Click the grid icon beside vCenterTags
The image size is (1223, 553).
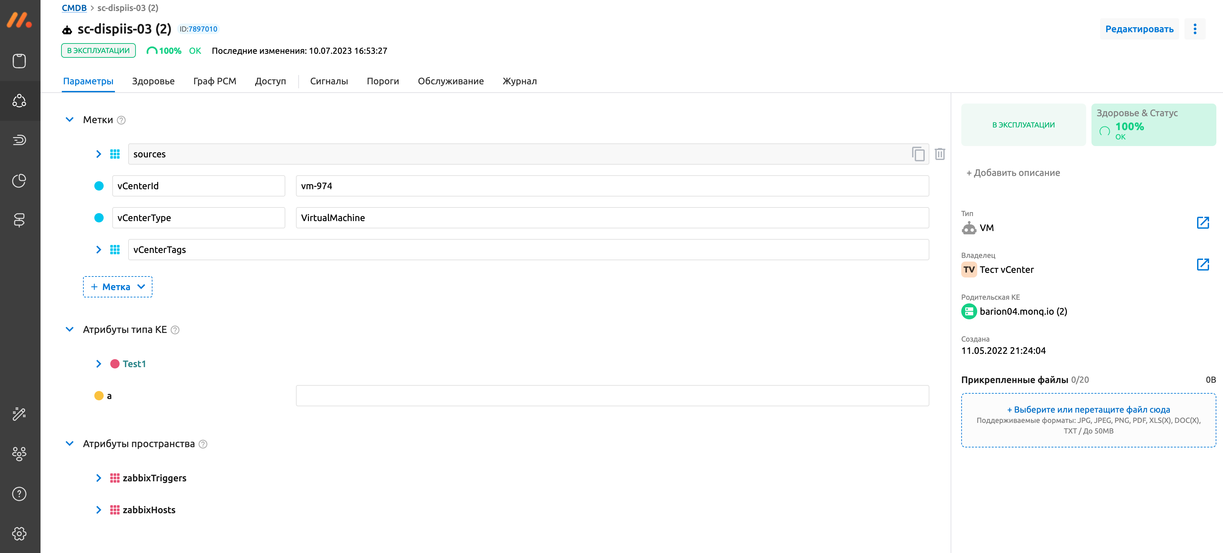tap(115, 250)
